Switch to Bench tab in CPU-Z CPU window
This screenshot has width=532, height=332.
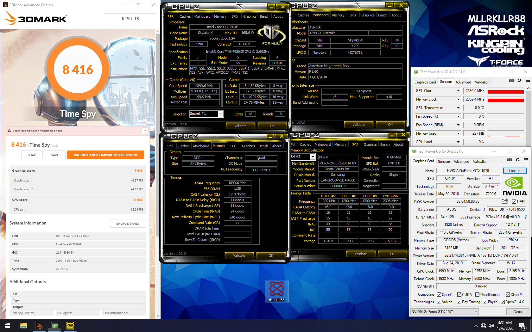pyautogui.click(x=265, y=16)
